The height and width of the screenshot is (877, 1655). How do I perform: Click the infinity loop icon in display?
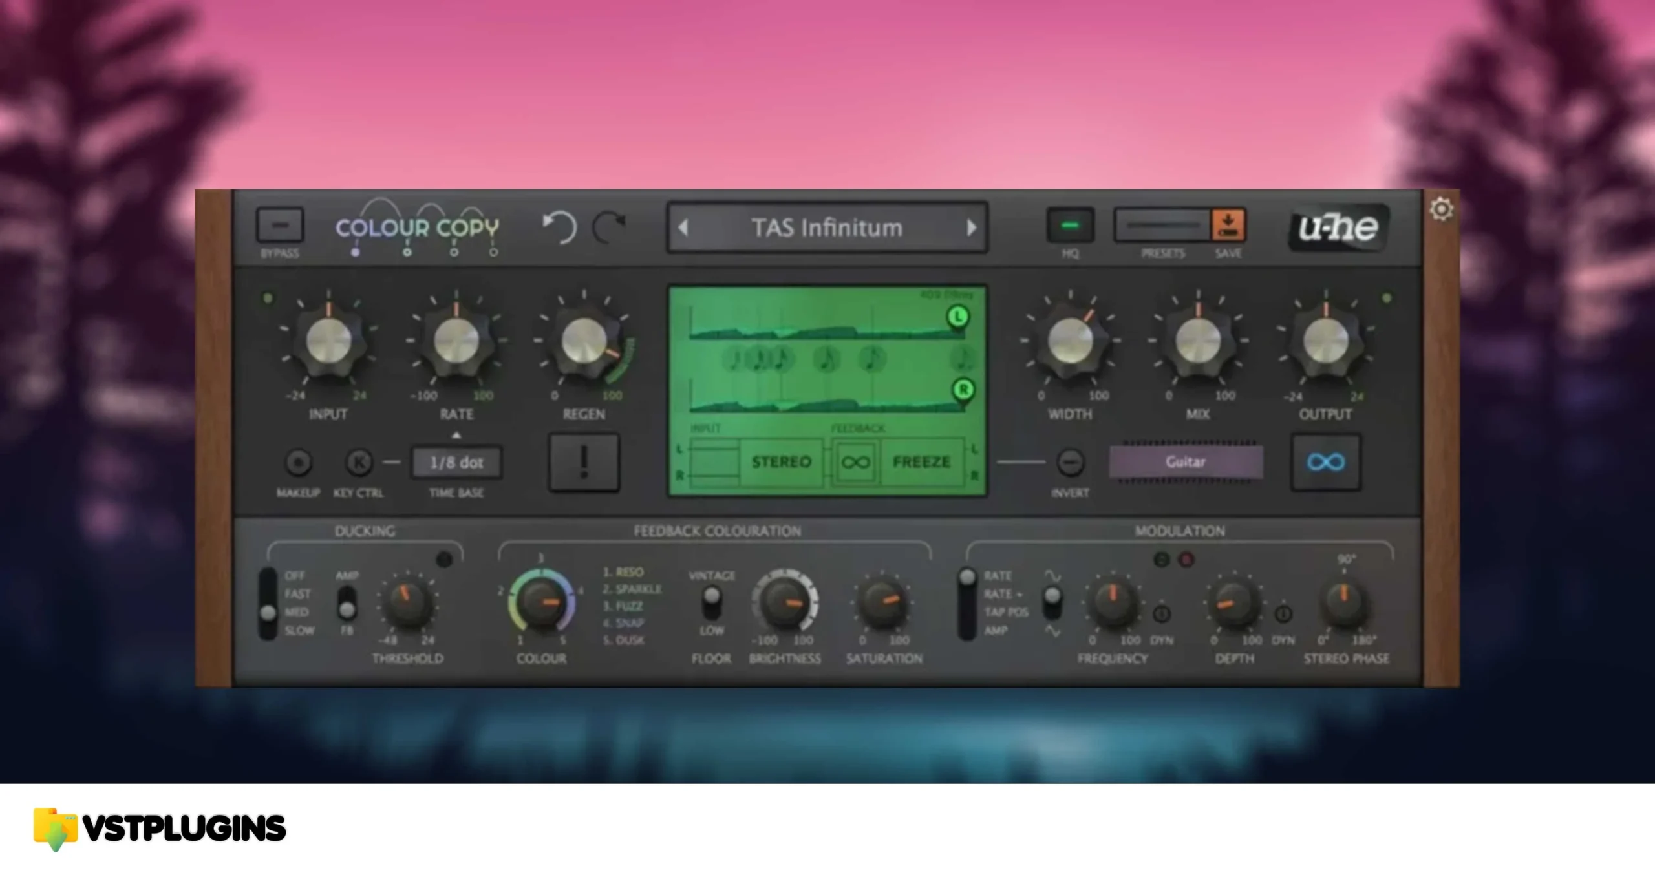click(x=855, y=462)
